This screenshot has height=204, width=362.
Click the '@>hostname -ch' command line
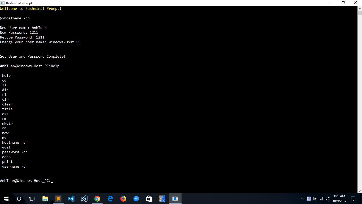[15, 18]
